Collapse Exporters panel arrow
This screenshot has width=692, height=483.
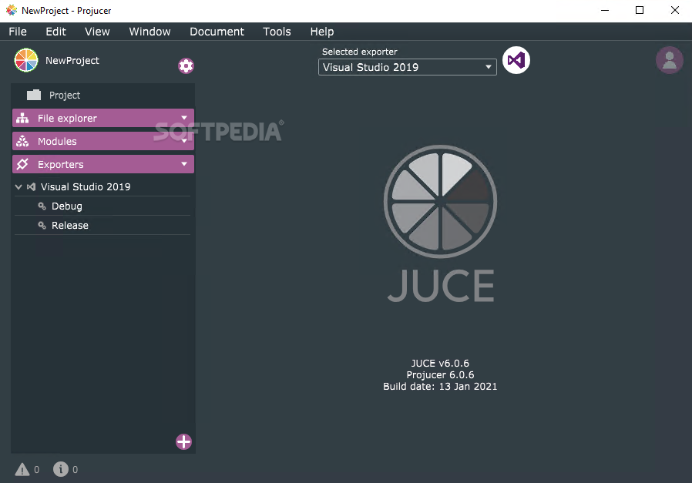tap(184, 163)
